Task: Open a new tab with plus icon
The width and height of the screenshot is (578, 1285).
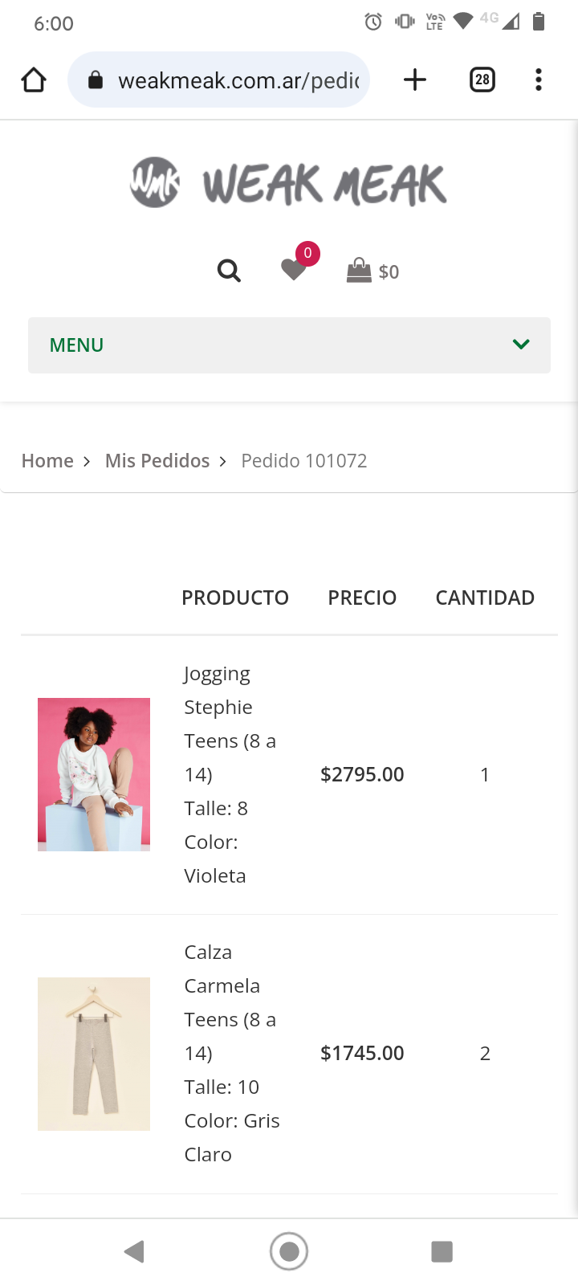Action: (415, 80)
